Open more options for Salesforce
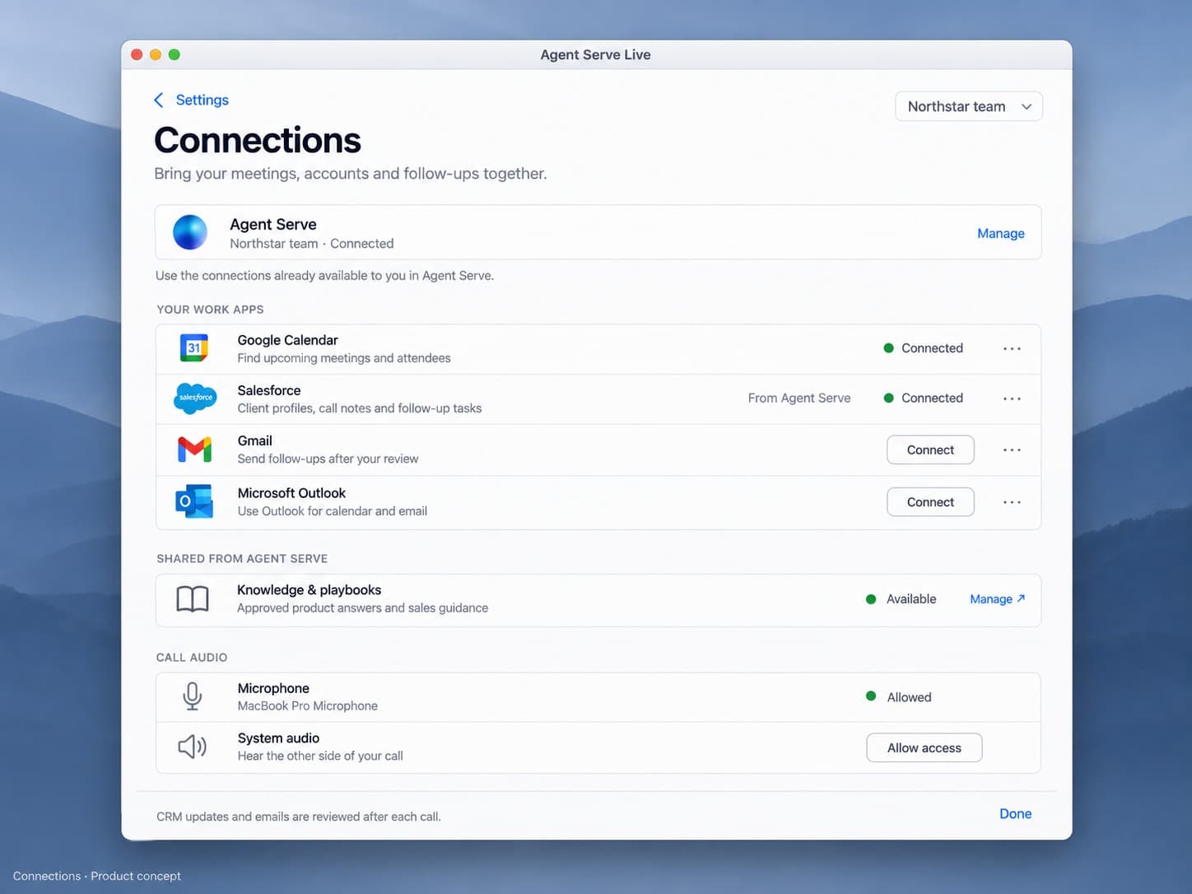This screenshot has height=894, width=1192. (1012, 398)
